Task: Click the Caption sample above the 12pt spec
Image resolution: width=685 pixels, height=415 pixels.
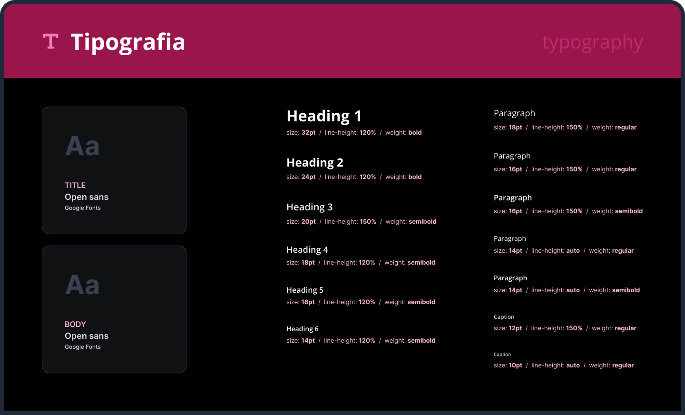Action: click(x=504, y=317)
